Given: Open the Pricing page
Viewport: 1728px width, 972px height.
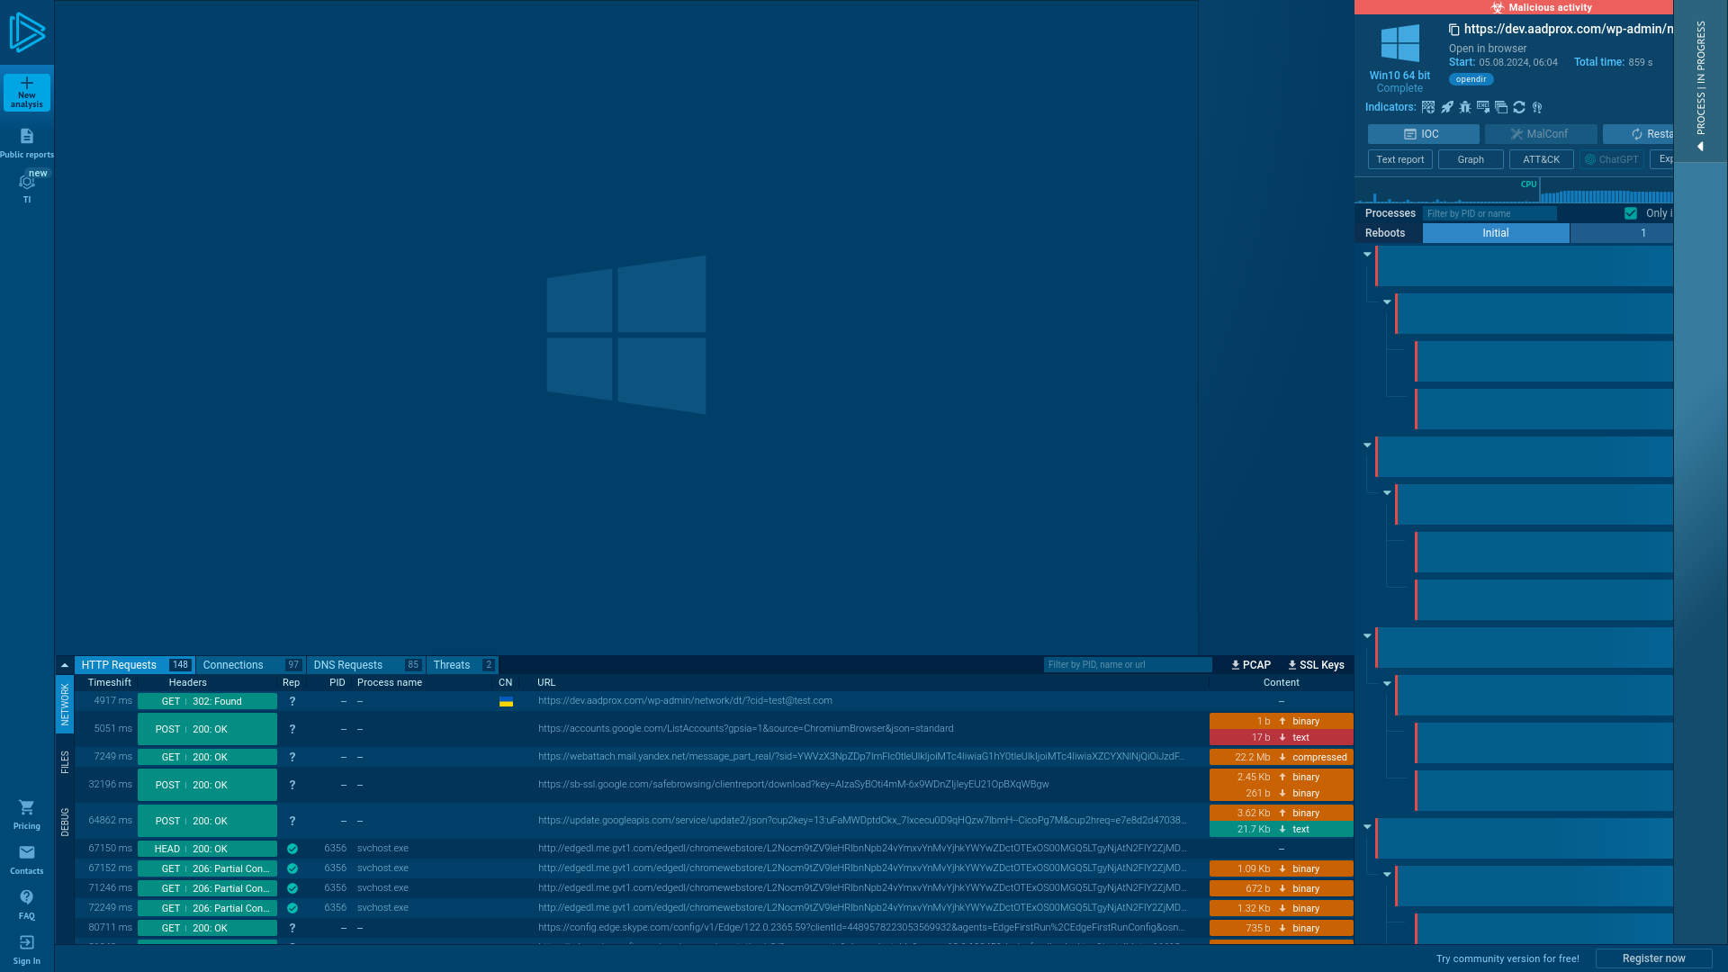Looking at the screenshot, I should (x=27, y=814).
